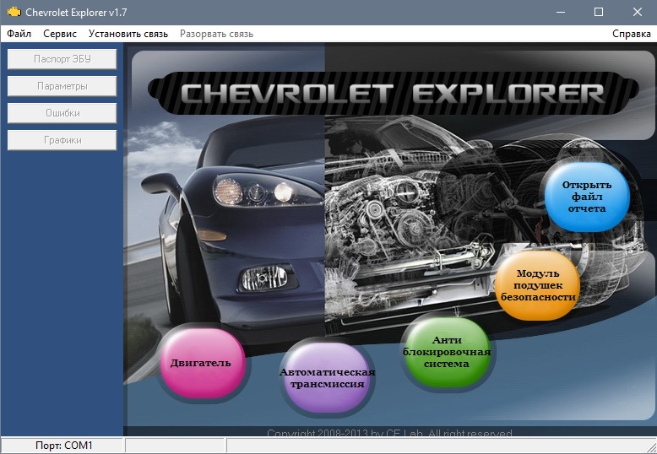Screen dimensions: 657x454
Task: Click the Chevrolet Explorer logo banner
Action: pos(393,93)
